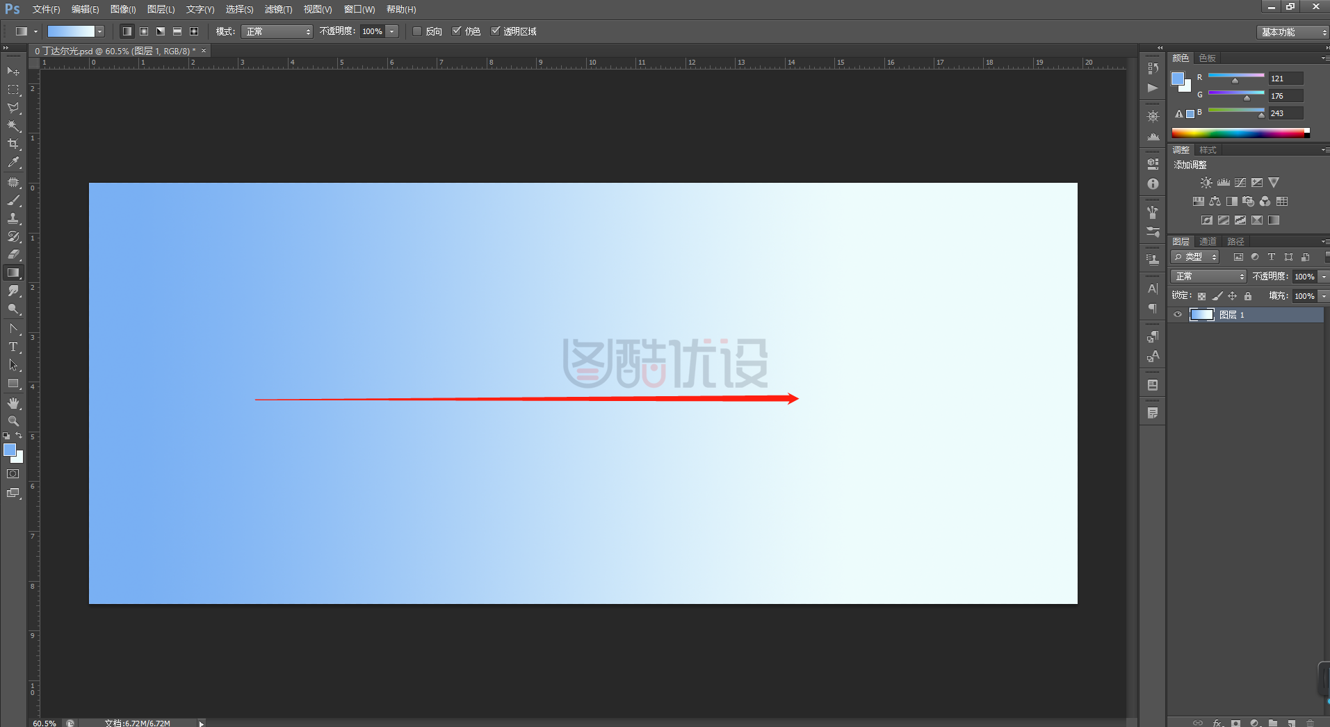
Task: Select the Move tool
Action: (x=13, y=72)
